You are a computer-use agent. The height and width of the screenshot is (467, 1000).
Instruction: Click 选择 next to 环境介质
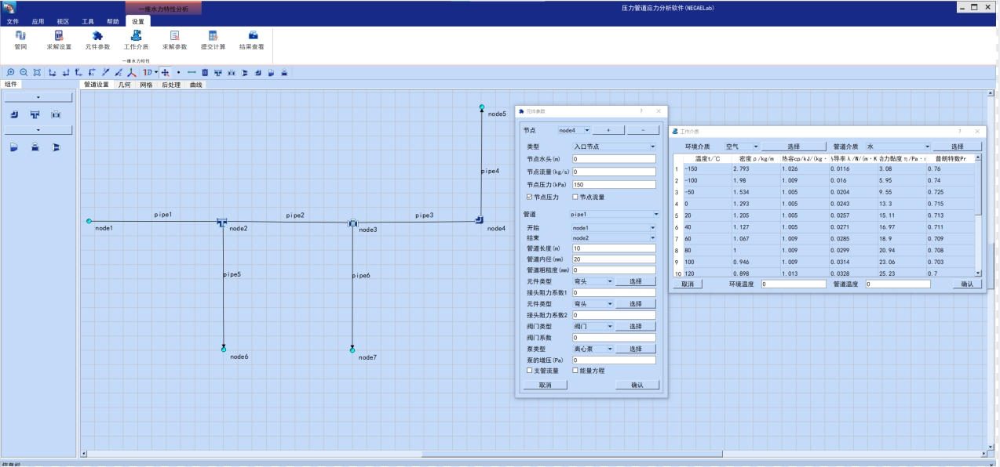click(x=794, y=147)
